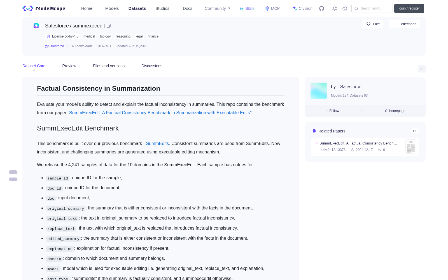Screen dimensions: 448x280
Task: Click the reasoning tag
Action: (123, 36)
